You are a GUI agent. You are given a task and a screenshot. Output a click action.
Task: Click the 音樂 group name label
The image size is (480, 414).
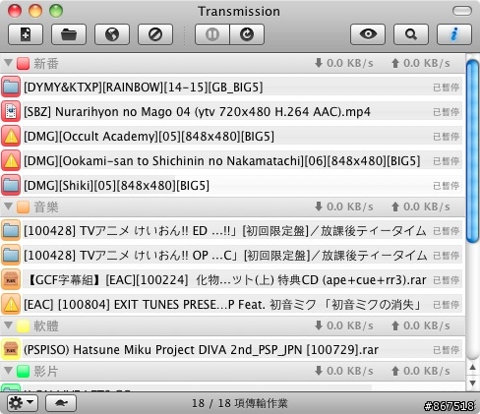(46, 207)
